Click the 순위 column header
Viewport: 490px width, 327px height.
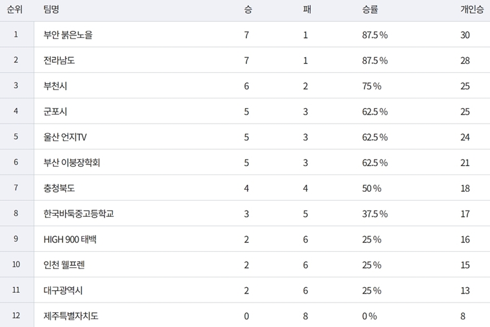tap(15, 10)
